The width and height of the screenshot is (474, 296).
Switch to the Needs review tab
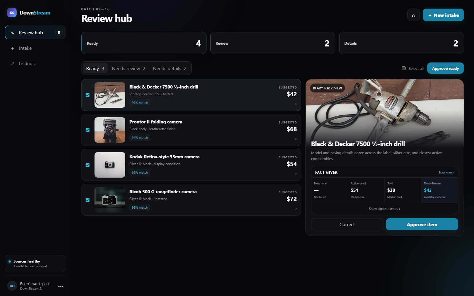coord(129,68)
